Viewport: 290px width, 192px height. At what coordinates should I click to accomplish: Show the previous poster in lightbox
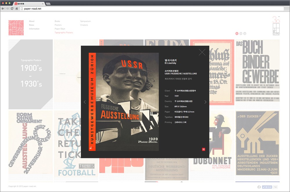pyautogui.click(x=85, y=102)
